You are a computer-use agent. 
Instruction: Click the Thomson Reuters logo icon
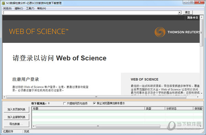[160, 32]
